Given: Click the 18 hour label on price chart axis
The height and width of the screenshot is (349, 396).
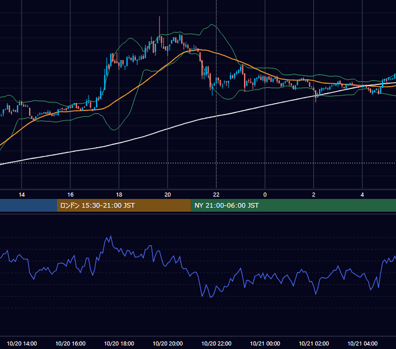Looking at the screenshot, I should coord(119,195).
